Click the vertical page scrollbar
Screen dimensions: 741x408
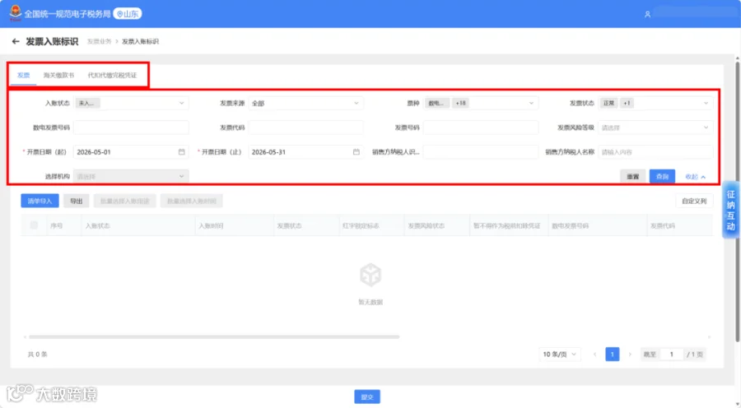click(x=737, y=201)
